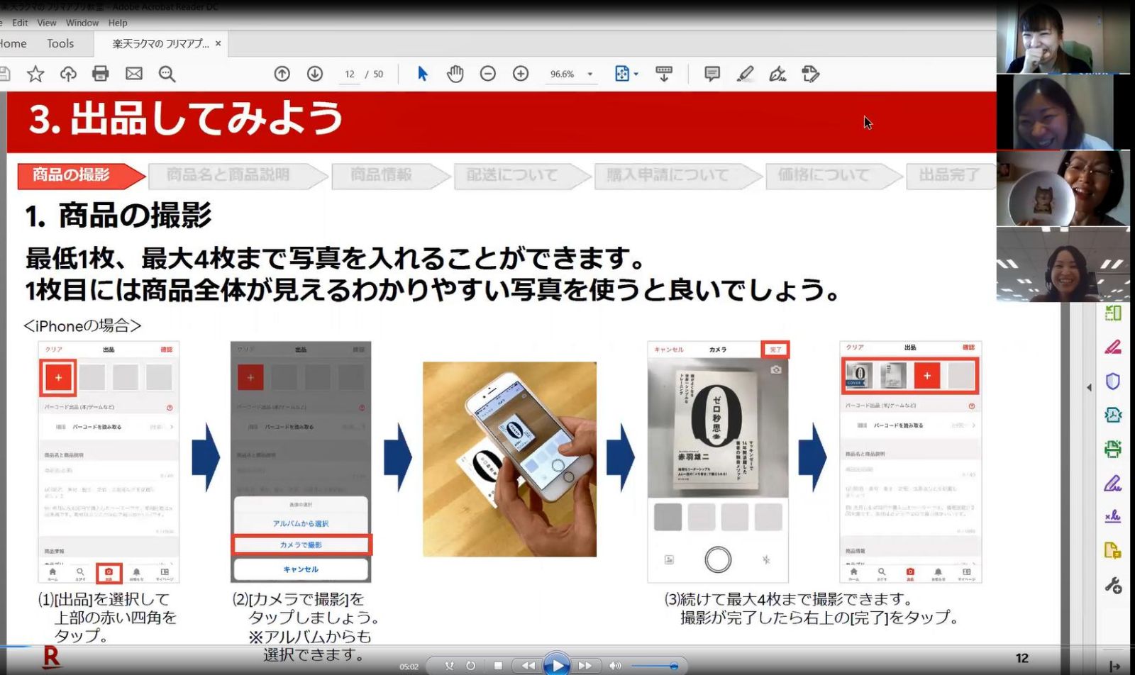Image resolution: width=1135 pixels, height=675 pixels.
Task: Play the video with the blue button
Action: (x=557, y=665)
